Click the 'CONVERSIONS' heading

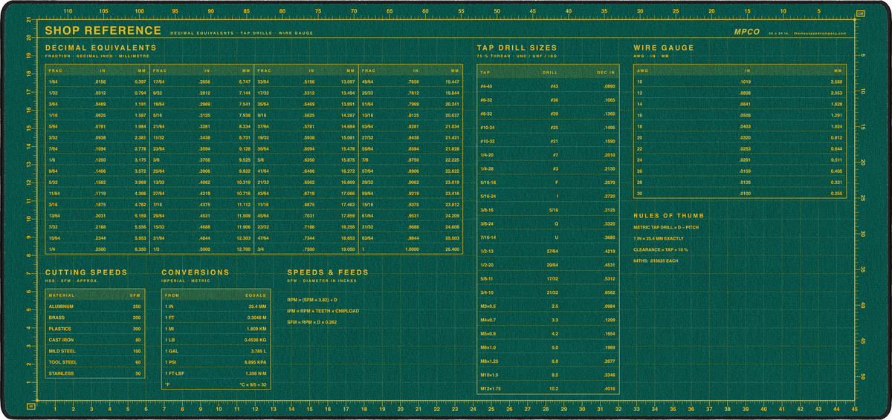coord(197,272)
